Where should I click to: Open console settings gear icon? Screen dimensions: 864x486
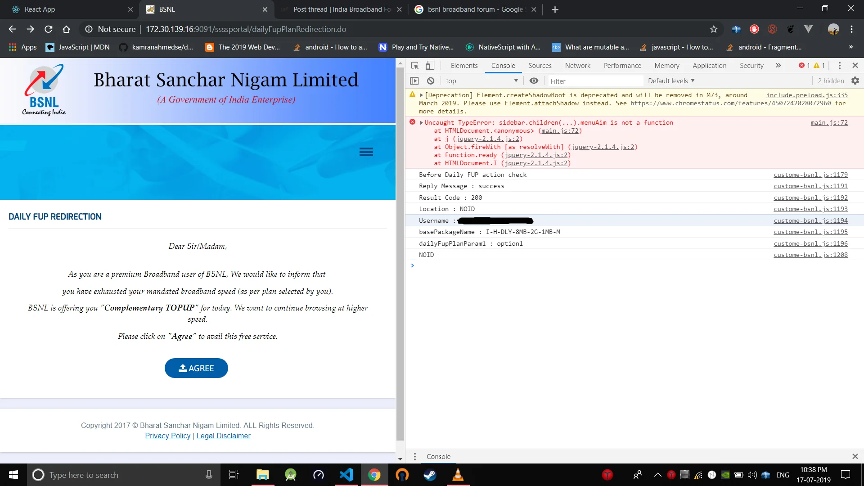pos(855,81)
